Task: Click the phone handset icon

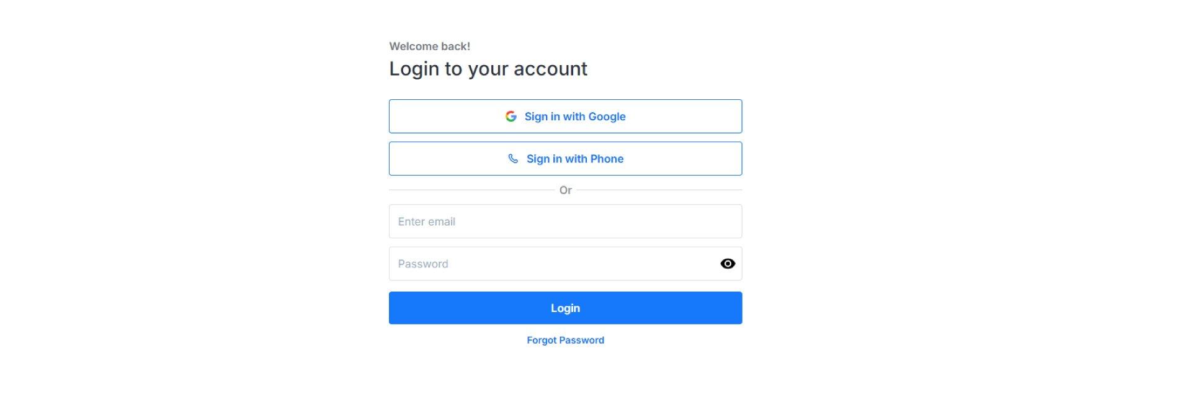Action: pos(513,159)
